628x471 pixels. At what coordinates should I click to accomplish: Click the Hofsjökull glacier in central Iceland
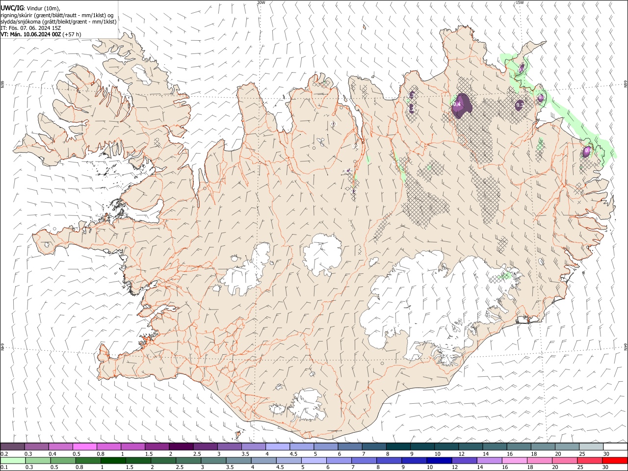[322, 254]
